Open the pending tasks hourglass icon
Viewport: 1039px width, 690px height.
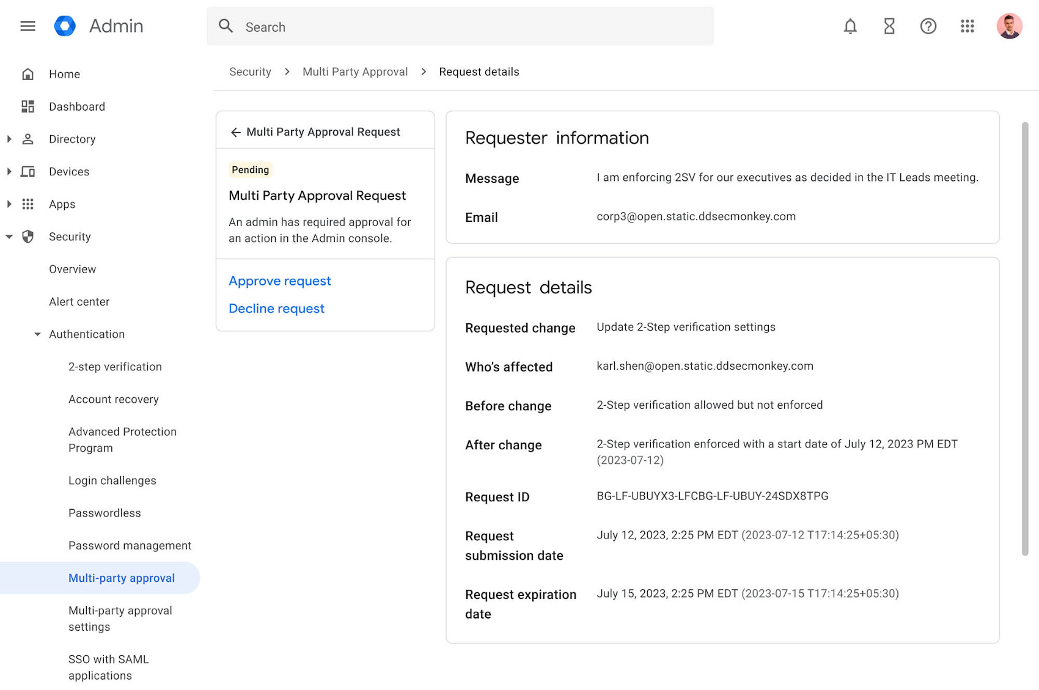coord(889,26)
